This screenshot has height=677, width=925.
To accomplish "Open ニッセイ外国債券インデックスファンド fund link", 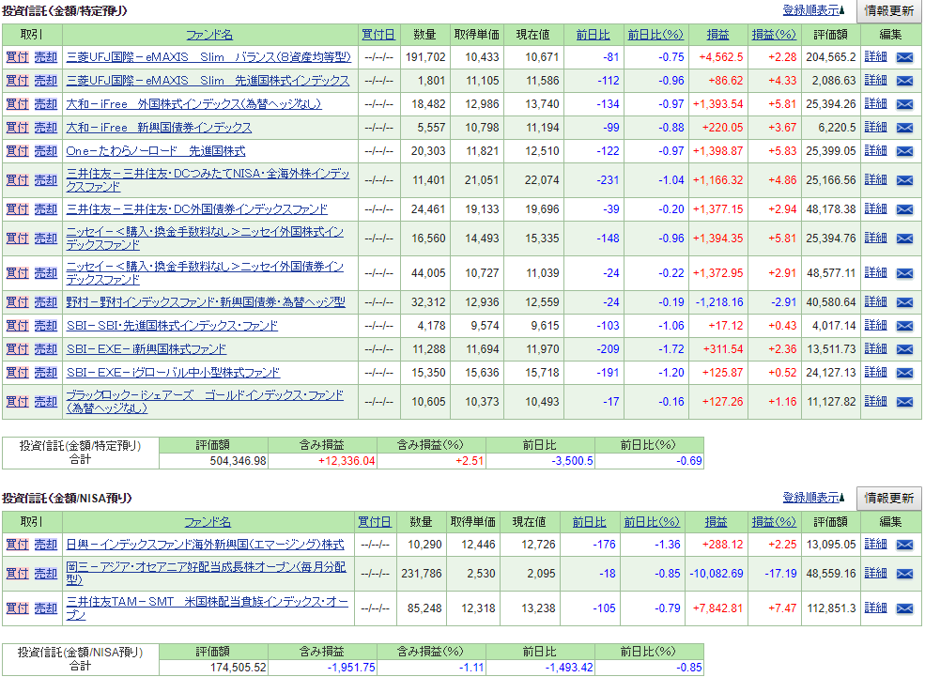I will 205,273.
